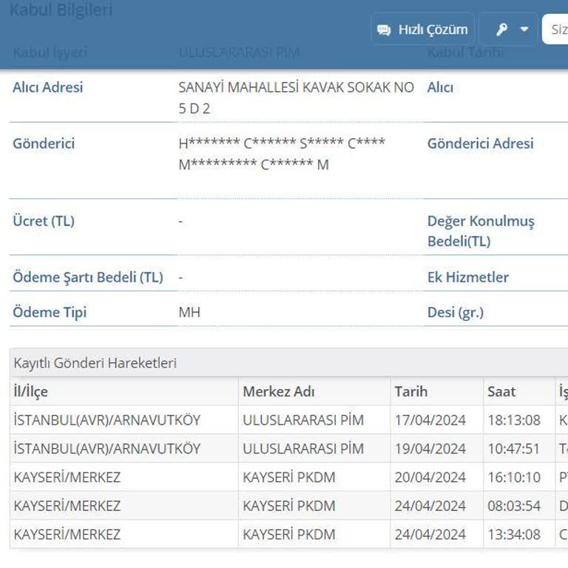This screenshot has width=568, height=568.
Task: Click the key icon in the header
Action: 502,30
